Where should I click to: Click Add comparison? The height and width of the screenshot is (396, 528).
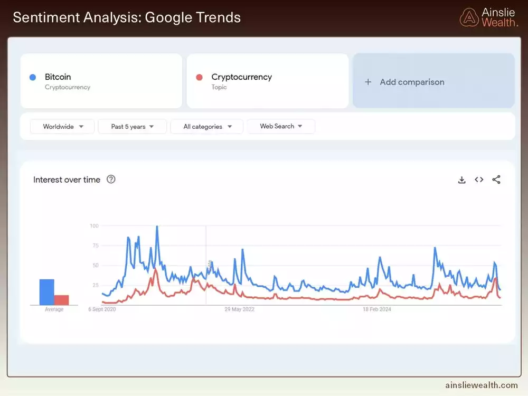pos(412,81)
